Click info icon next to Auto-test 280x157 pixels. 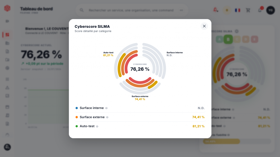click(x=97, y=126)
